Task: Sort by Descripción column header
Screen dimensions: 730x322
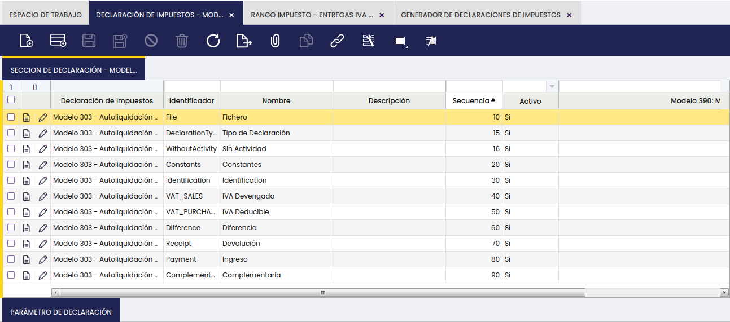Action: click(x=389, y=100)
